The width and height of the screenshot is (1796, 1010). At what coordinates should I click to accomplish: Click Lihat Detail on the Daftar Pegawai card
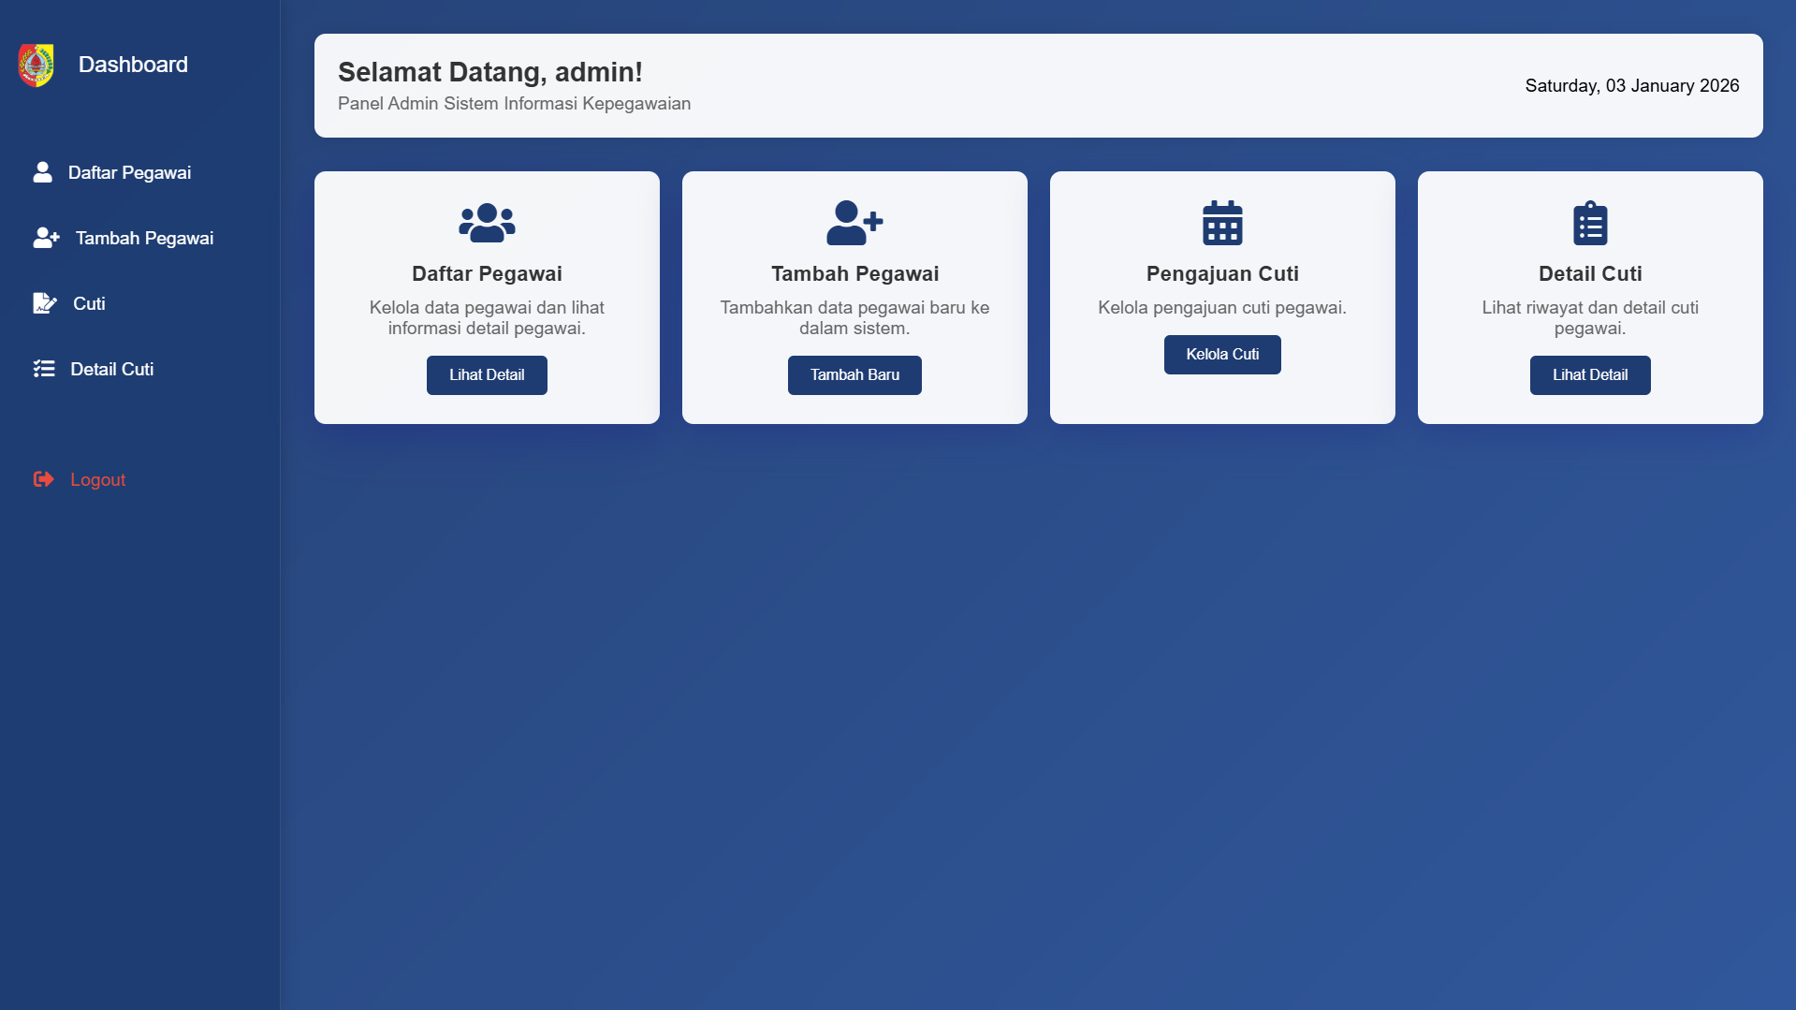tap(486, 374)
